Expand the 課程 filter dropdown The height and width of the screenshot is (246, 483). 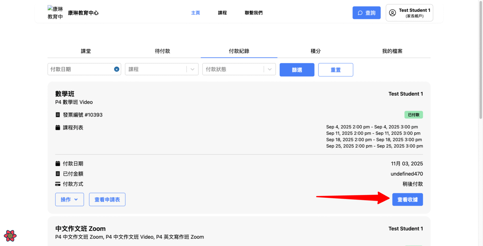[192, 69]
